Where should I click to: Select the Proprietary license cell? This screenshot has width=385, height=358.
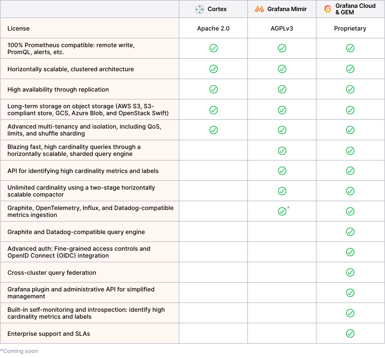click(x=350, y=29)
